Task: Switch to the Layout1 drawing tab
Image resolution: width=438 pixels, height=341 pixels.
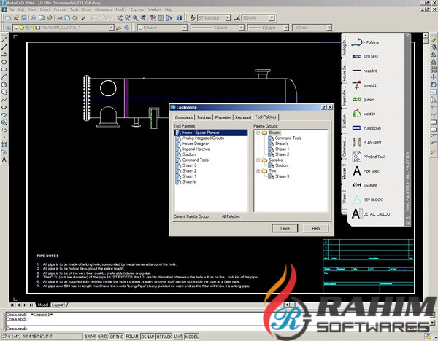Action: (58, 305)
